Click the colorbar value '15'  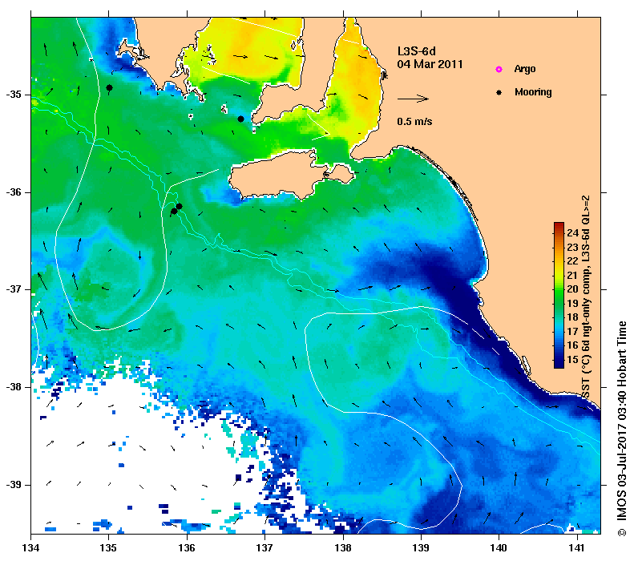(572, 359)
